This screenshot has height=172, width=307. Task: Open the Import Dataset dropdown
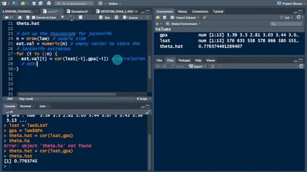(x=185, y=18)
